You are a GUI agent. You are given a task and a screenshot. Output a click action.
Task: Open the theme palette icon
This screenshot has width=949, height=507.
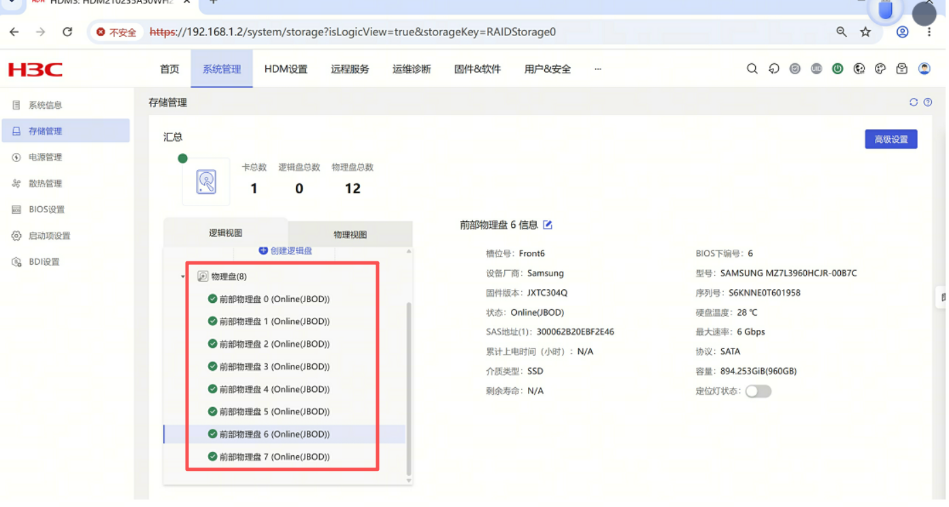[880, 69]
